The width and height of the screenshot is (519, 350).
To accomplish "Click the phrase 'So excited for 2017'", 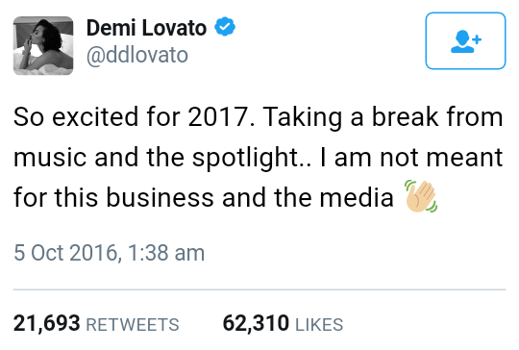I will (131, 116).
